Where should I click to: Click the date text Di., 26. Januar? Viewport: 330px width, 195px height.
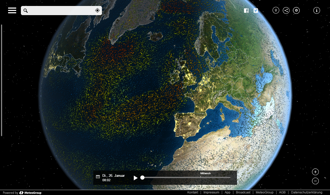(113, 175)
